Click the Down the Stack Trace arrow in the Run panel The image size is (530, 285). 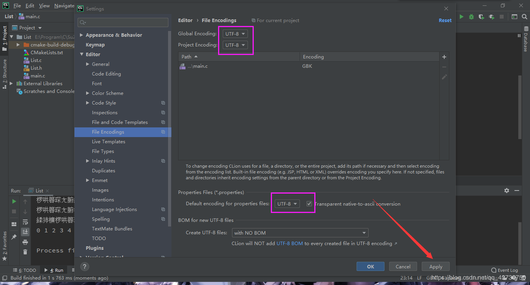click(25, 211)
